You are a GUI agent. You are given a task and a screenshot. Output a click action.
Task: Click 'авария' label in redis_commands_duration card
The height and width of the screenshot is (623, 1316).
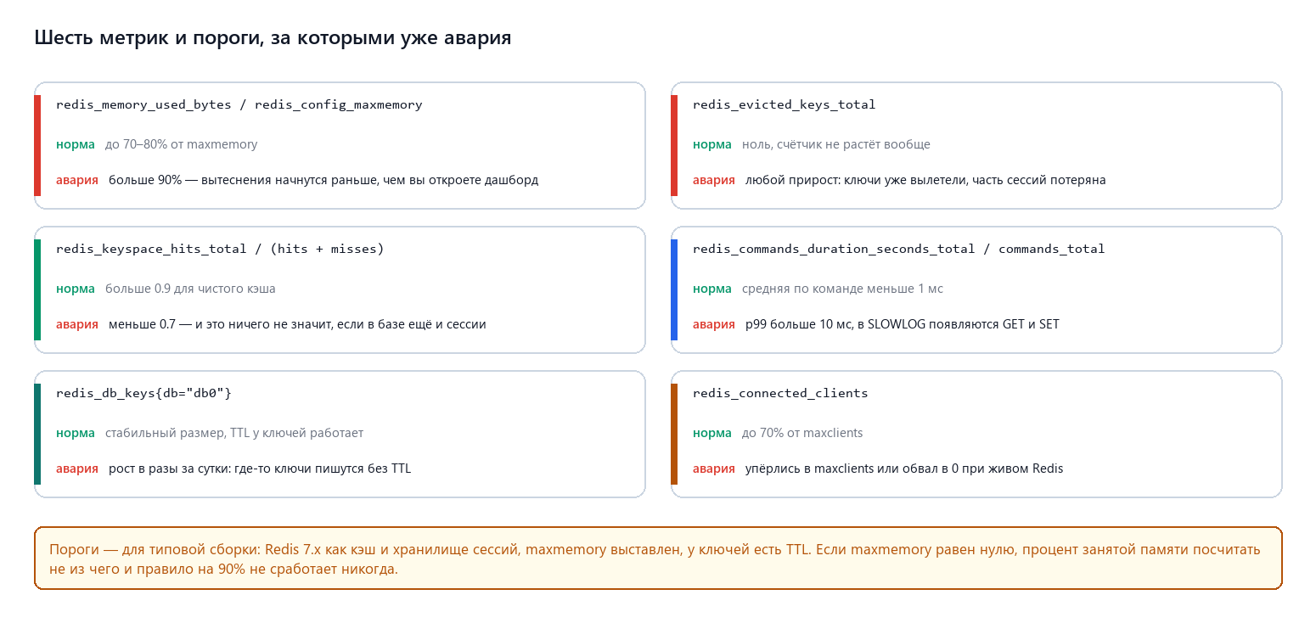pyautogui.click(x=714, y=324)
